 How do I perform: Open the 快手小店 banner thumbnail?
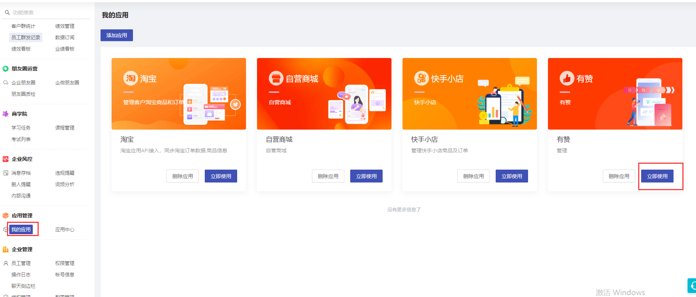(x=470, y=94)
